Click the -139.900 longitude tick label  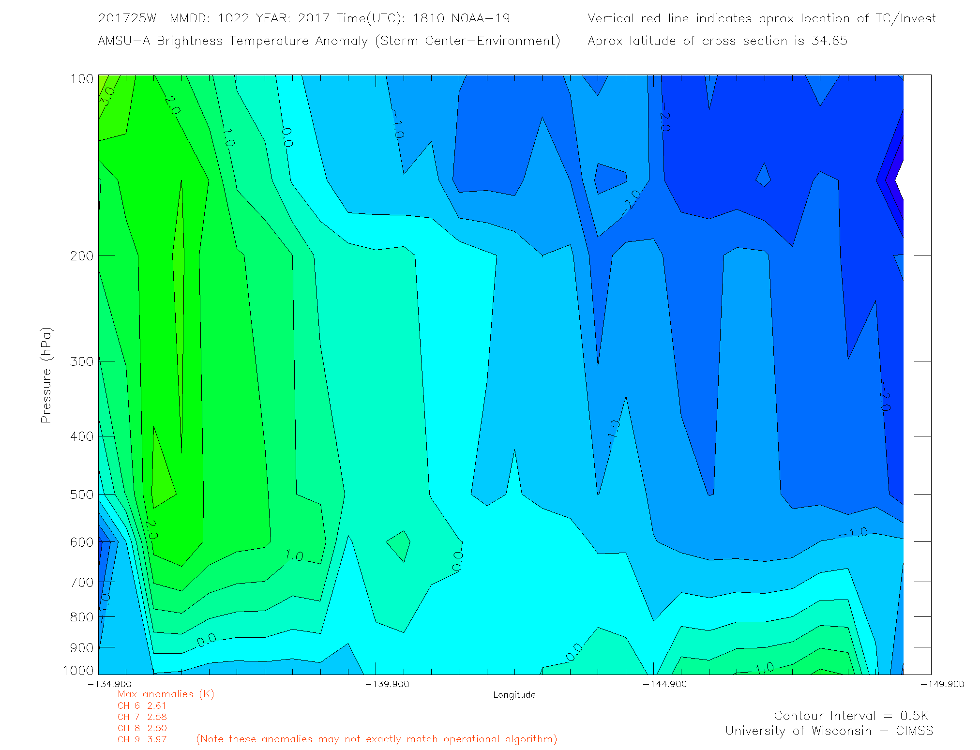[x=387, y=684]
